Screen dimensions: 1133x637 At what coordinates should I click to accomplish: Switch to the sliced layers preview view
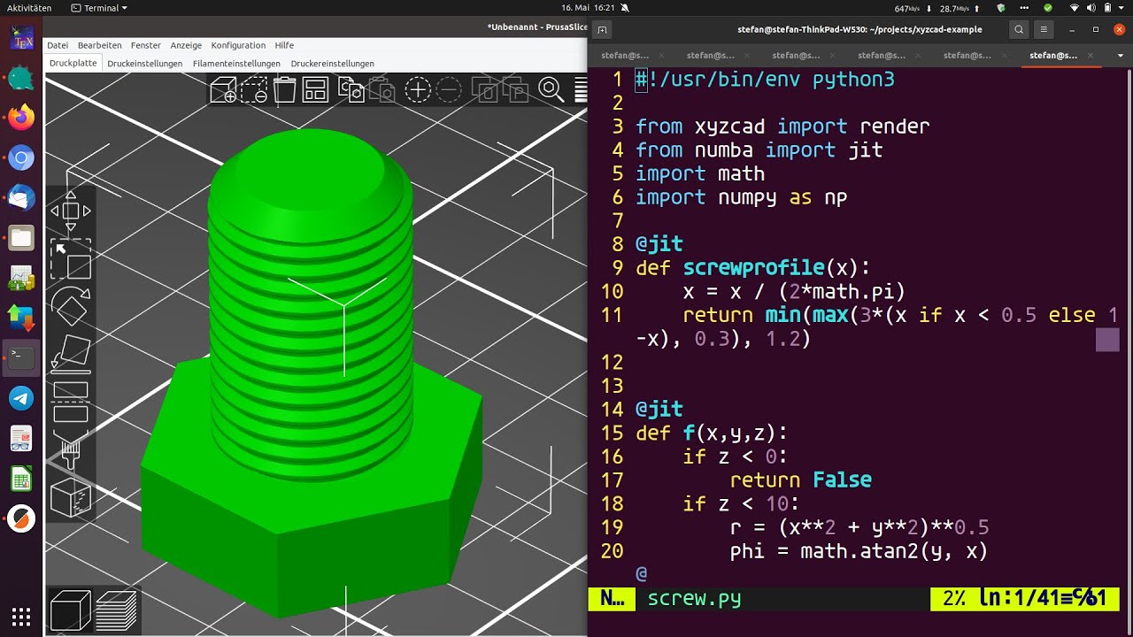coord(116,610)
